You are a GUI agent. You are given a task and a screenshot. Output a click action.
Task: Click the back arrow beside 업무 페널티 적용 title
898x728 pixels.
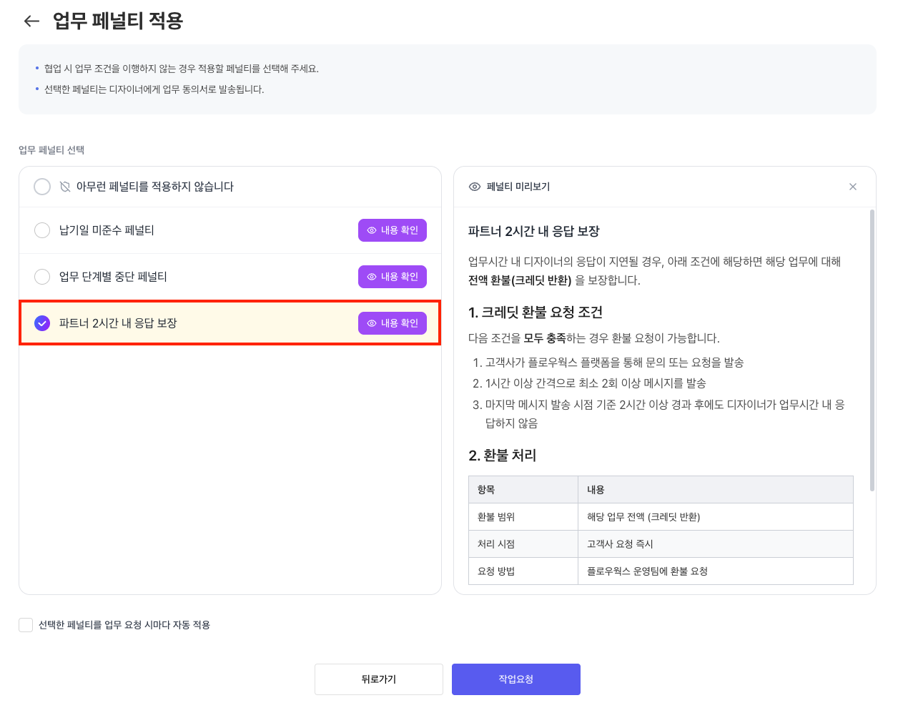click(x=31, y=21)
